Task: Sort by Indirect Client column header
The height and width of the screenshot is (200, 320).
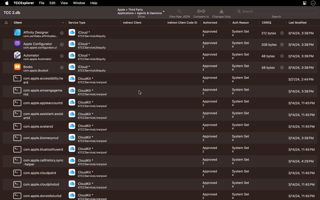Action: (132, 23)
